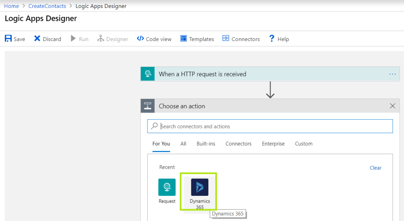The height and width of the screenshot is (221, 404).
Task: Go to Home breadcrumb link
Action: [x=11, y=6]
